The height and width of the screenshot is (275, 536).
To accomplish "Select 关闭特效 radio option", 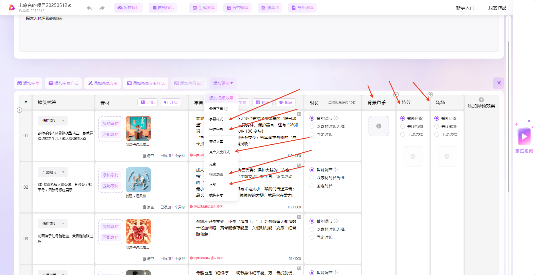I will pyautogui.click(x=403, y=126).
